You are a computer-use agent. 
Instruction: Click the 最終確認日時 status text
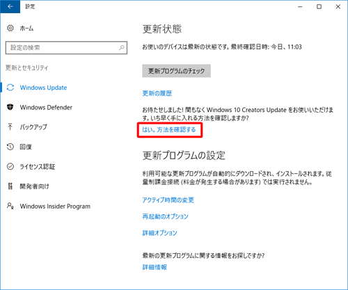coord(267,47)
